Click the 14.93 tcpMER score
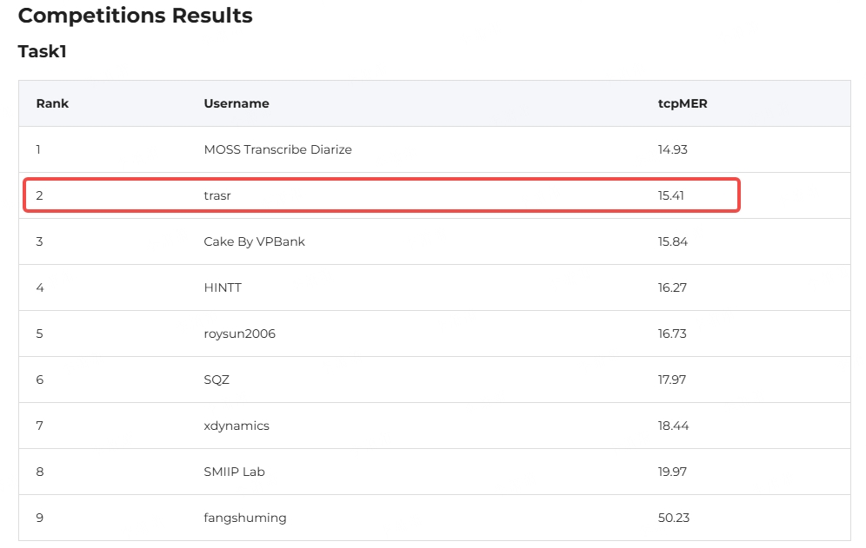 [673, 149]
